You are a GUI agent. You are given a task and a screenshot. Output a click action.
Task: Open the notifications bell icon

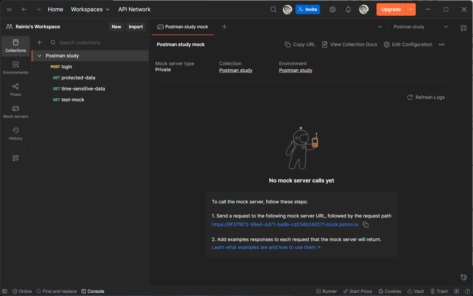click(x=348, y=9)
